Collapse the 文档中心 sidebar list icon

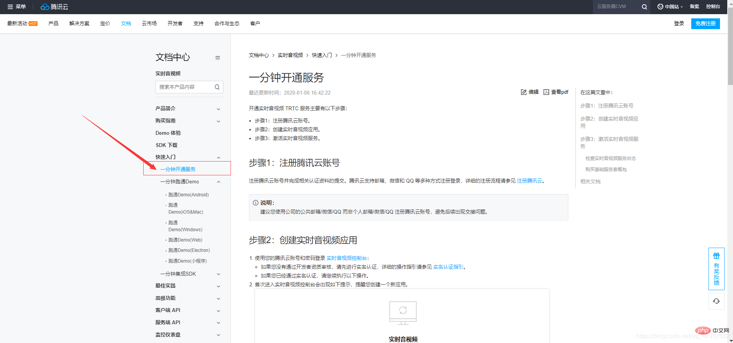pos(218,58)
